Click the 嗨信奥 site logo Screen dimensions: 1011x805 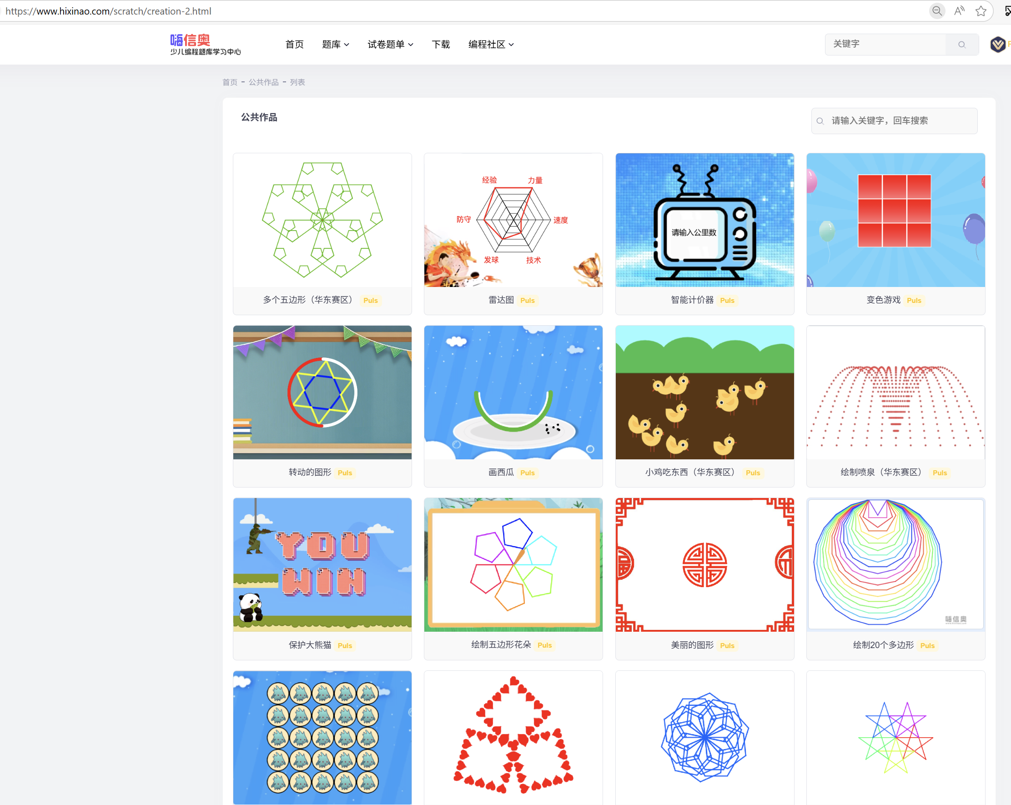[x=205, y=45]
